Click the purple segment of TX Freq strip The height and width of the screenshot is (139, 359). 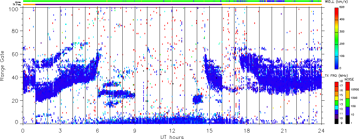point(128,4)
